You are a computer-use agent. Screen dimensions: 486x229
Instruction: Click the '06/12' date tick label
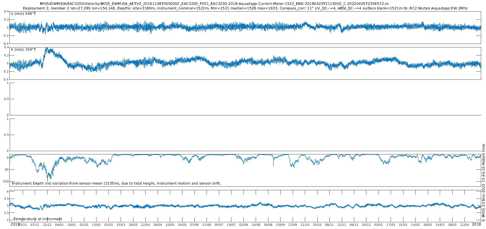pos(354,225)
